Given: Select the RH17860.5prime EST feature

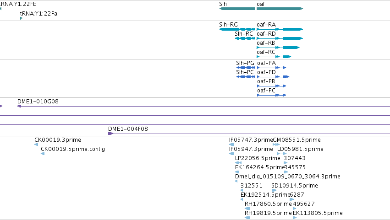Looking at the screenshot, I should (247, 209).
